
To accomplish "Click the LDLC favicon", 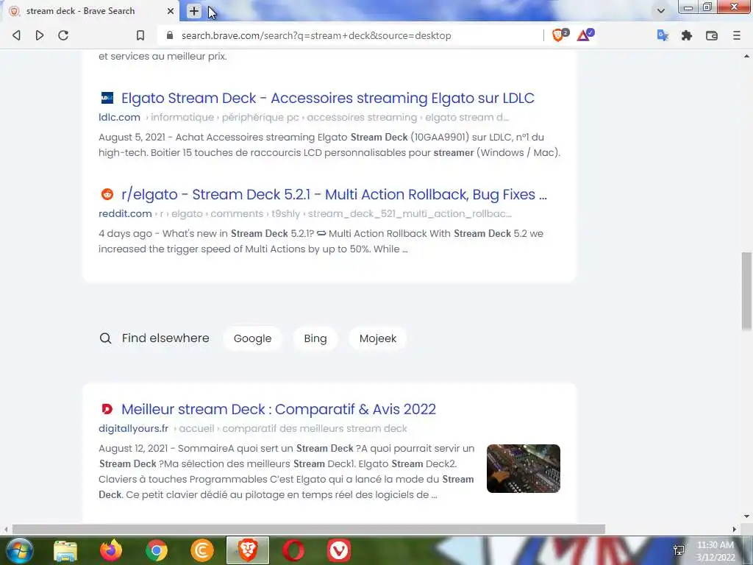I will click(107, 98).
